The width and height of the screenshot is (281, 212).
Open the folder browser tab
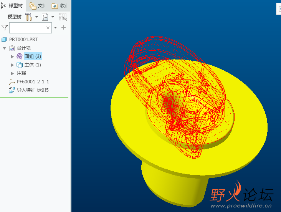pyautogui.click(x=38, y=6)
